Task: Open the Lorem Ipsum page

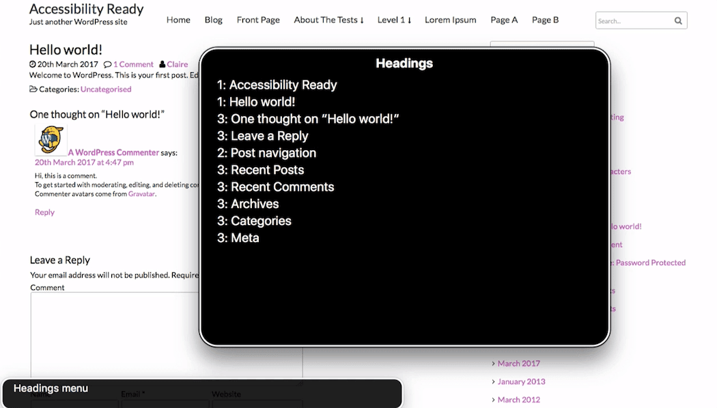Action: click(450, 20)
